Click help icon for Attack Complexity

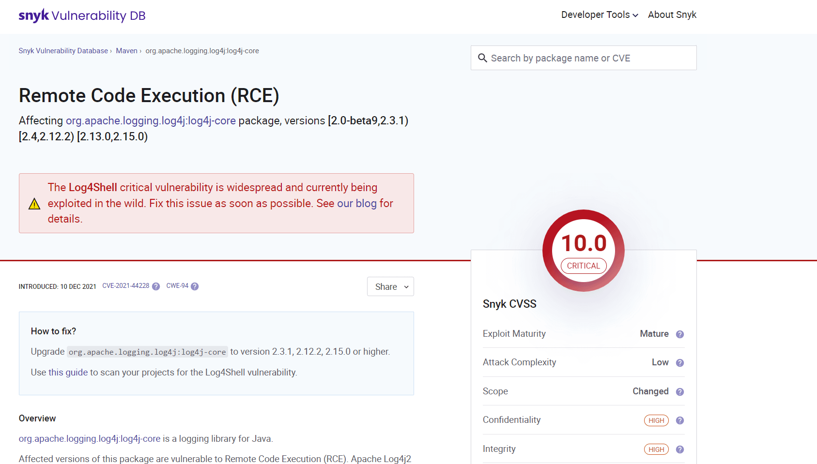click(x=679, y=363)
